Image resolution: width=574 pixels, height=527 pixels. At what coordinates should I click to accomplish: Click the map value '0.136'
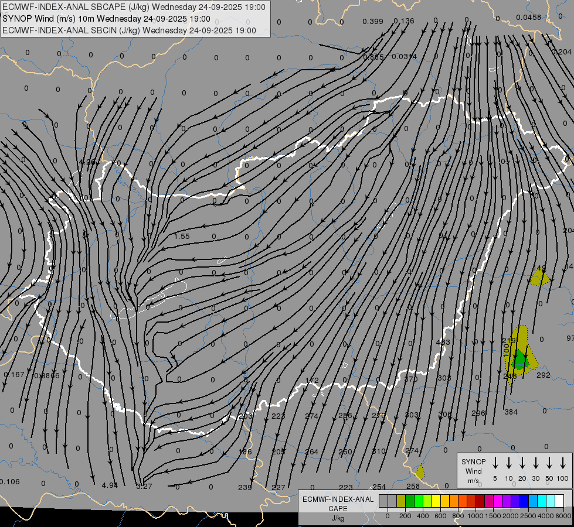[x=404, y=21]
